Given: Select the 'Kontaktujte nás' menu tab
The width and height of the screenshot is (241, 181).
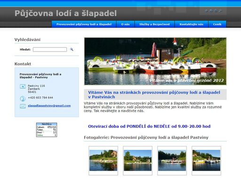Looking at the screenshot, I should [x=192, y=24].
